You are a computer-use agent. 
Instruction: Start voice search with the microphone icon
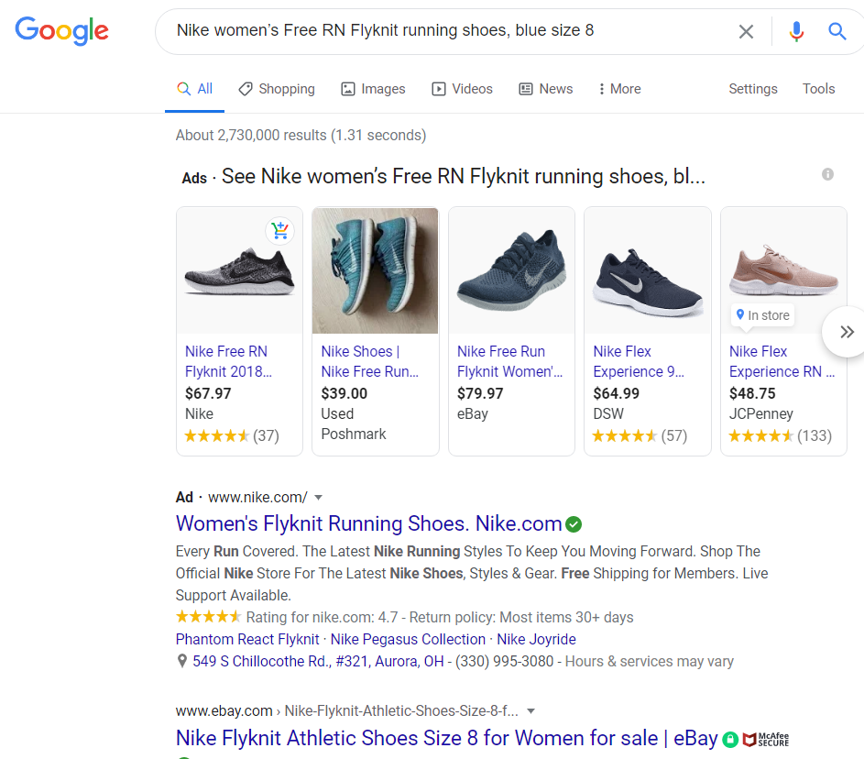point(795,31)
